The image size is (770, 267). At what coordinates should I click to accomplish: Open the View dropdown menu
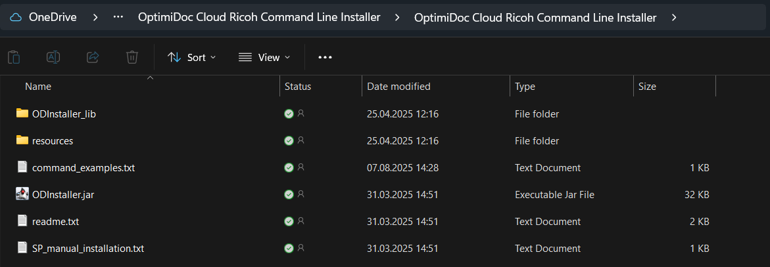pyautogui.click(x=264, y=57)
